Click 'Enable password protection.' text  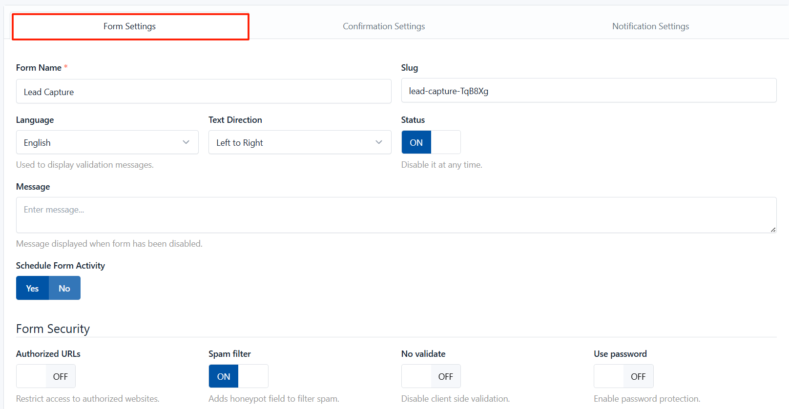[647, 399]
